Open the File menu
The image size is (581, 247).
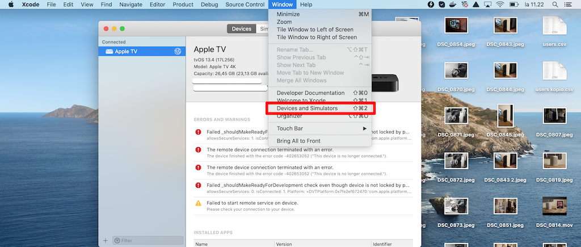coord(52,5)
